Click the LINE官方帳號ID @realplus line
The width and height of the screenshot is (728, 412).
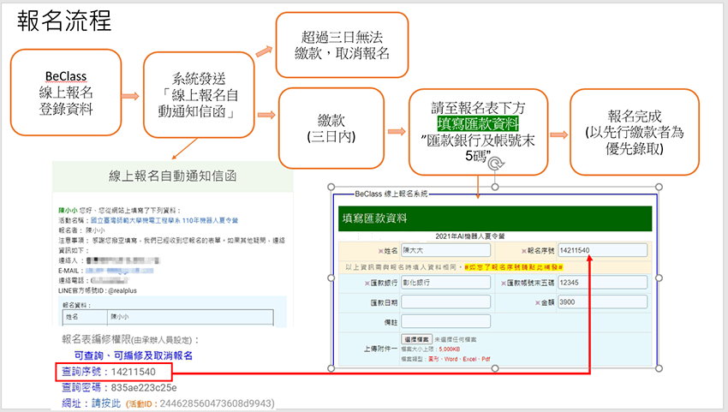pyautogui.click(x=98, y=290)
